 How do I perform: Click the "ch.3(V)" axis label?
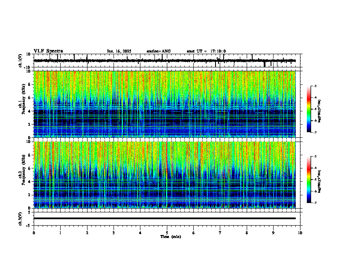click(20, 219)
